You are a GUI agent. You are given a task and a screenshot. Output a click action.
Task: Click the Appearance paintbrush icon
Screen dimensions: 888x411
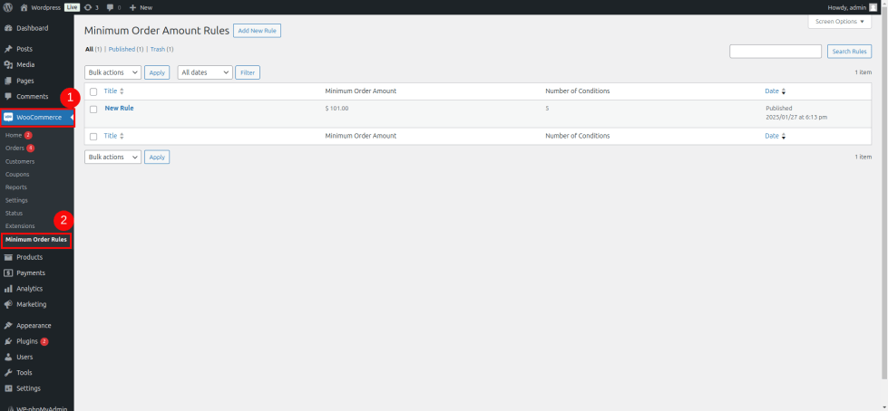8,326
